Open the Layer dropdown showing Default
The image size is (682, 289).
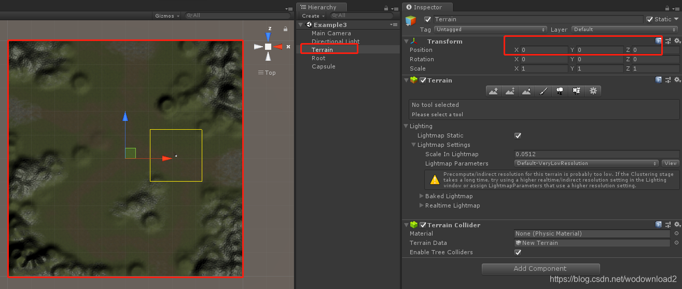pyautogui.click(x=625, y=30)
